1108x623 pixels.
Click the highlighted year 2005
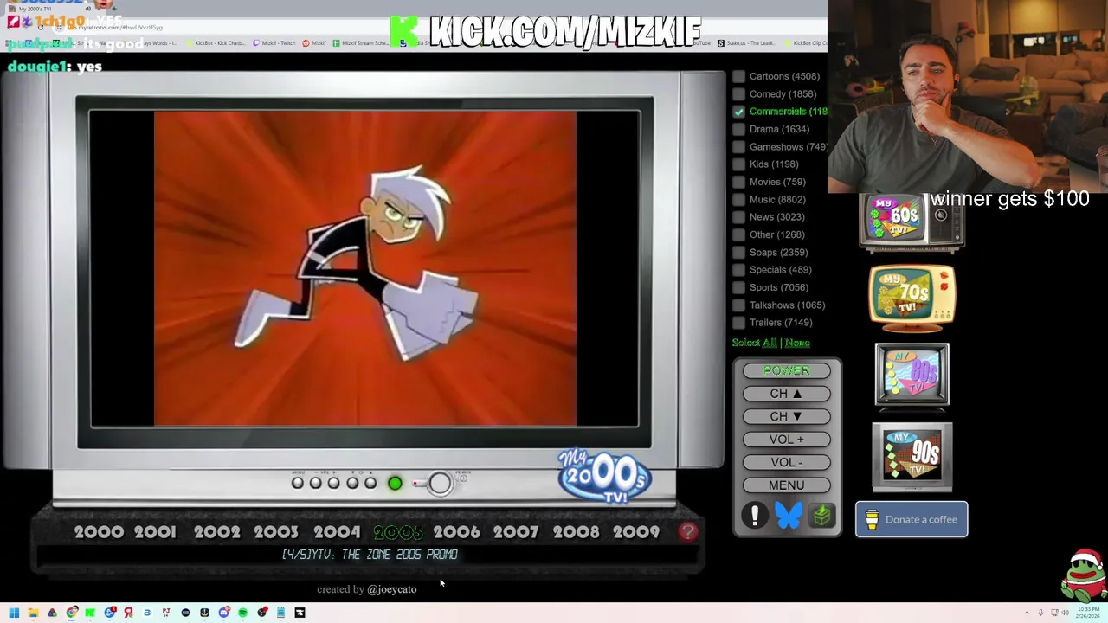click(398, 532)
